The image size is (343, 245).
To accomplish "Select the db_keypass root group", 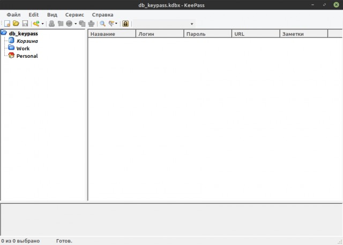I will point(24,33).
